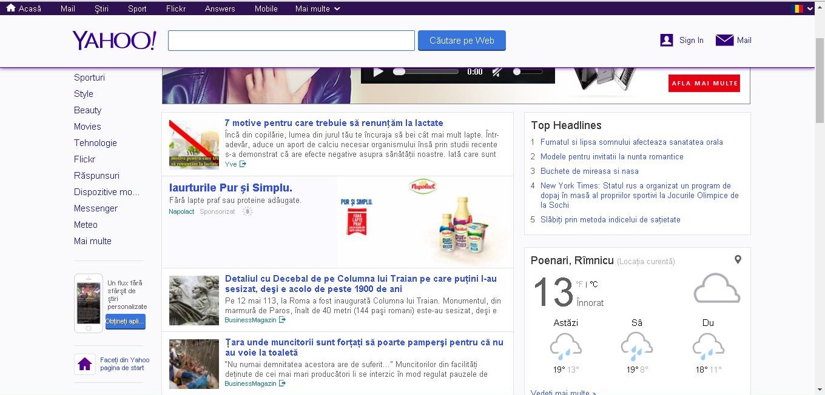Screen dimensions: 825x395
Task: Expand Mai multe in left sidebar
Action: 93,241
